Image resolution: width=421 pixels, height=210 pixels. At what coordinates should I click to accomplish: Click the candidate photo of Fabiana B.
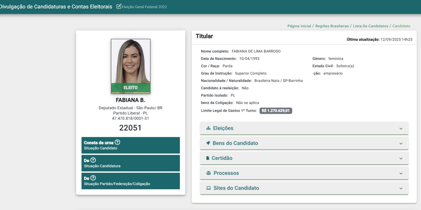[x=131, y=66]
